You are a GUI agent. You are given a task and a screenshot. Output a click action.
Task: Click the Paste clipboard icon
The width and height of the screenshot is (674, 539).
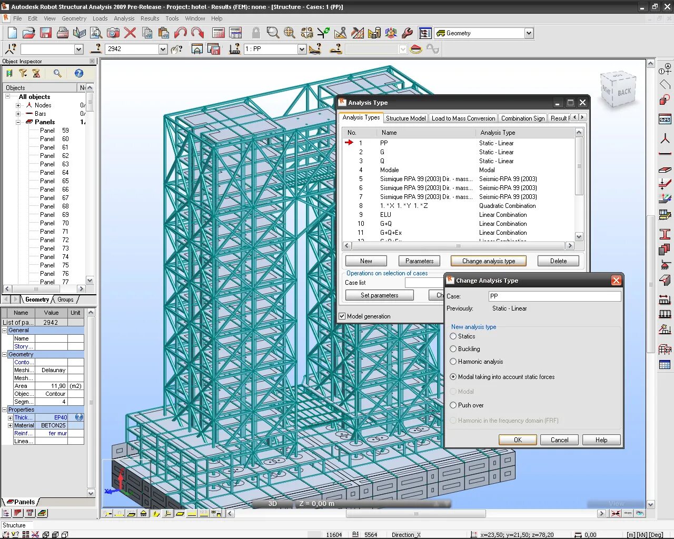click(x=164, y=33)
